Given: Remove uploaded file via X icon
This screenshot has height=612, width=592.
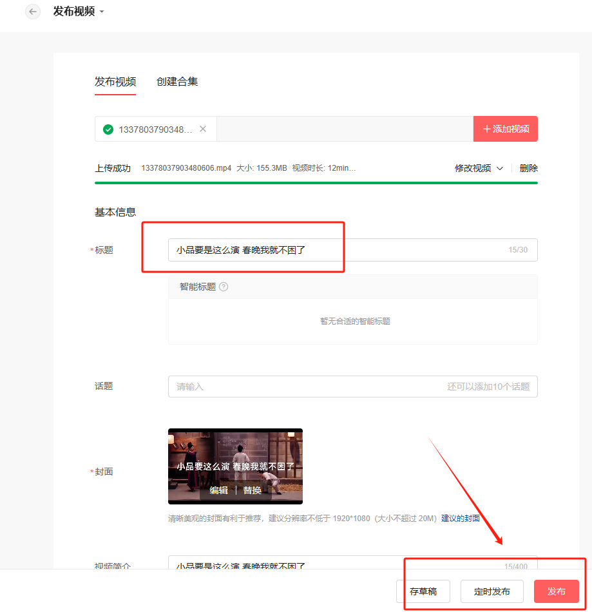Looking at the screenshot, I should tap(203, 129).
